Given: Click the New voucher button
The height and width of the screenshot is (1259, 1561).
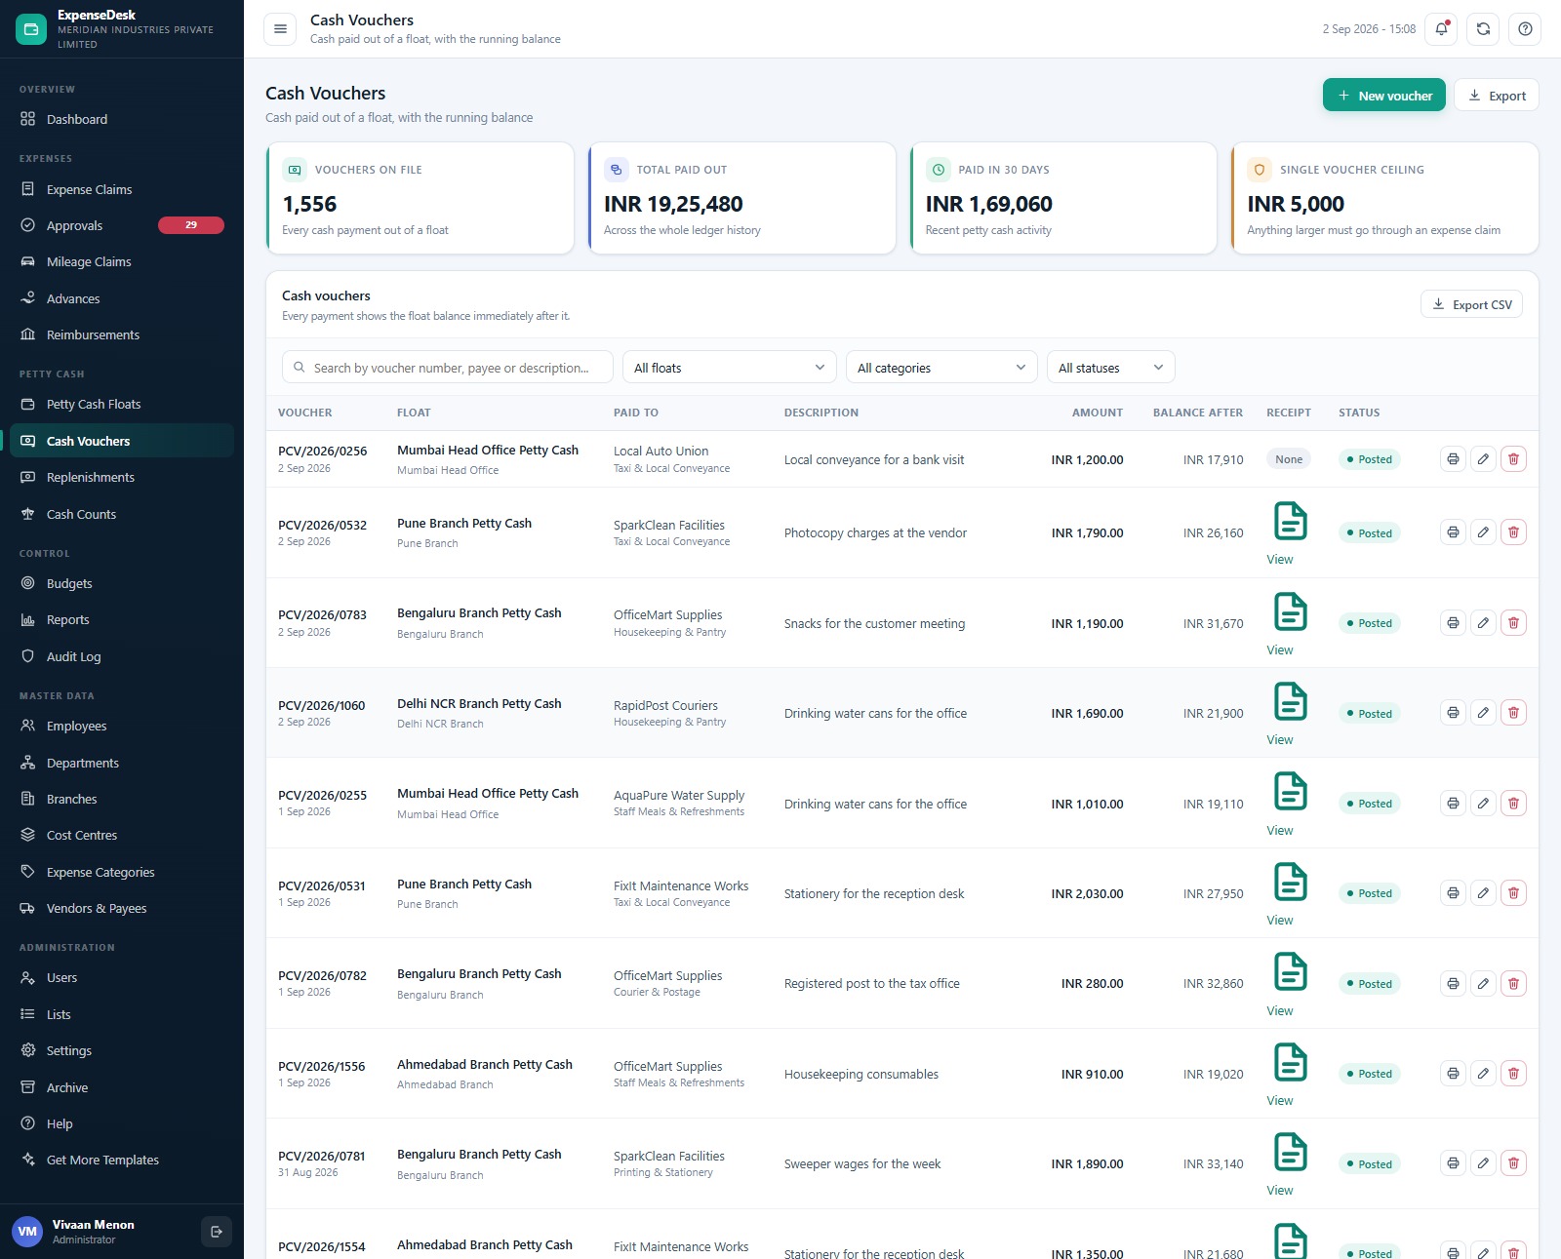Looking at the screenshot, I should coord(1383,96).
